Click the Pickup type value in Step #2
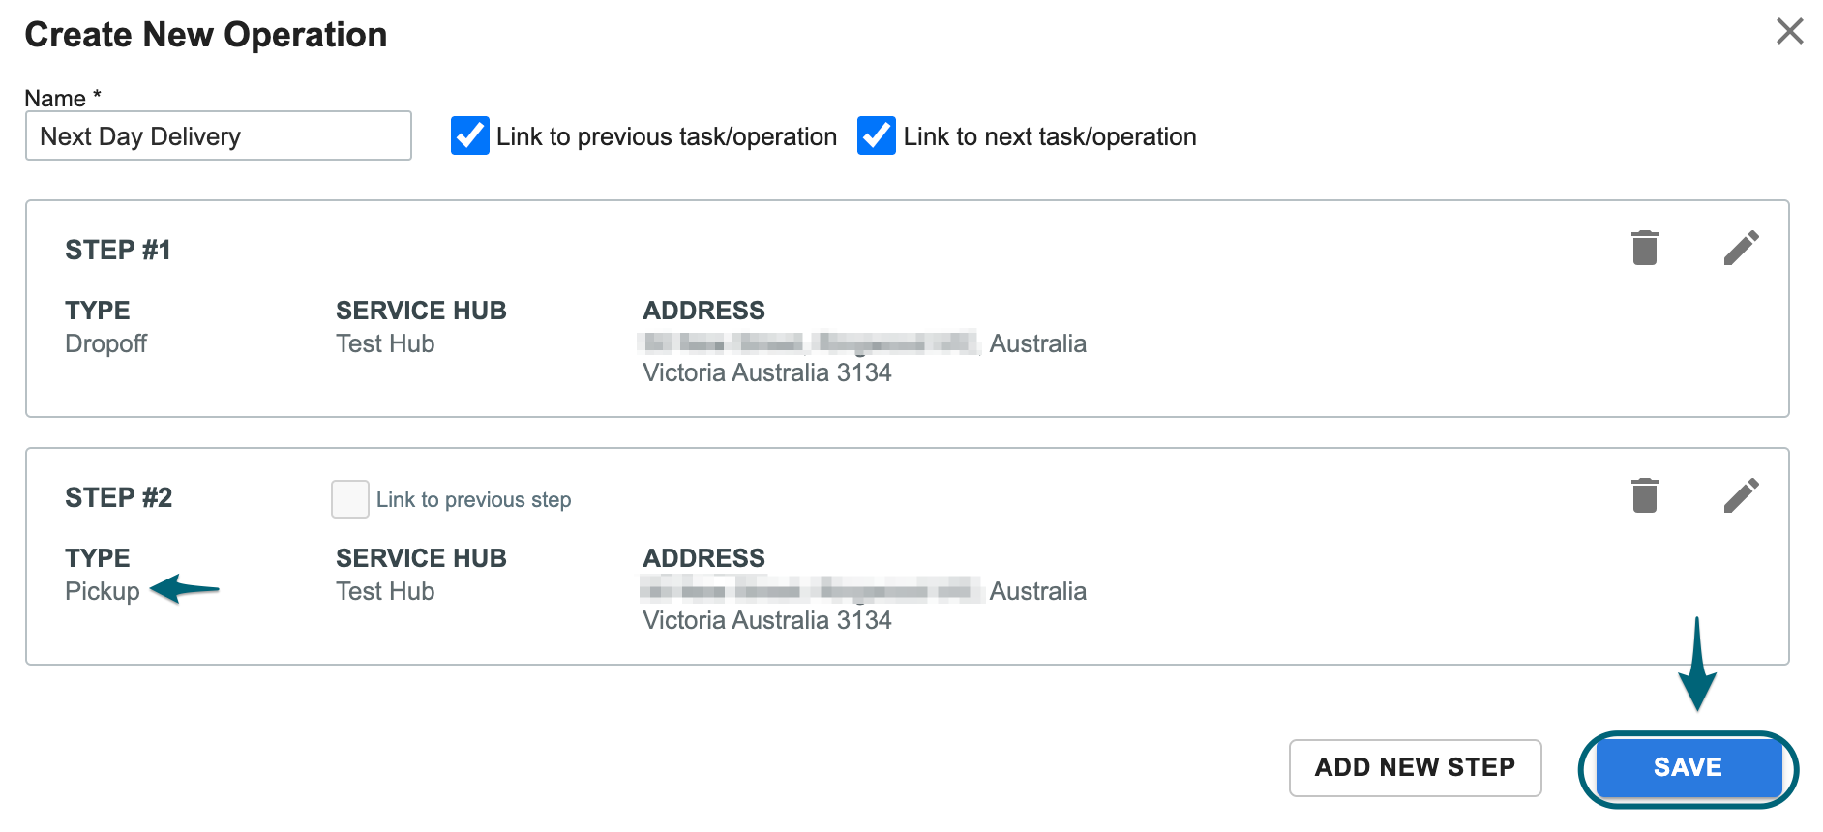This screenshot has height=832, width=1823. [x=103, y=591]
